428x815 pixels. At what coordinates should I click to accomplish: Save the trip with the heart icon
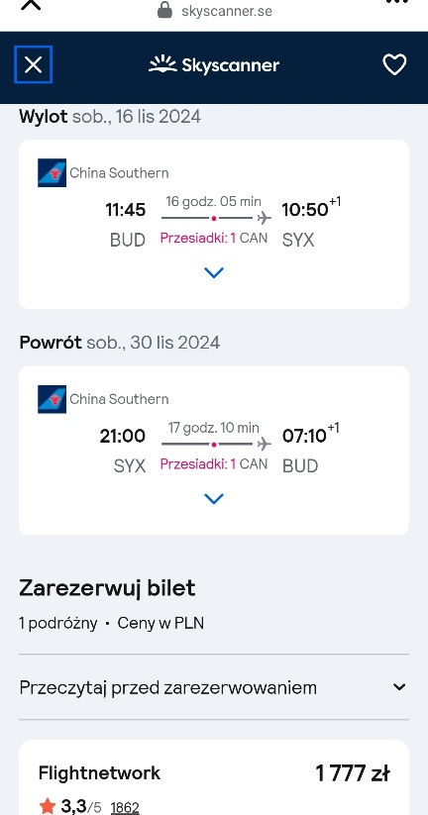click(x=394, y=64)
